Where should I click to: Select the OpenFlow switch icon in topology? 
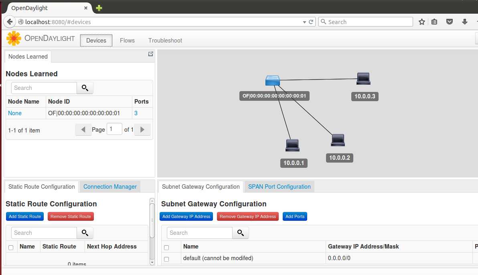click(x=273, y=80)
